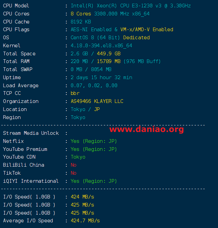Select the YouTube CDN Tokyo value
This screenshot has width=218, height=228.
click(78, 157)
